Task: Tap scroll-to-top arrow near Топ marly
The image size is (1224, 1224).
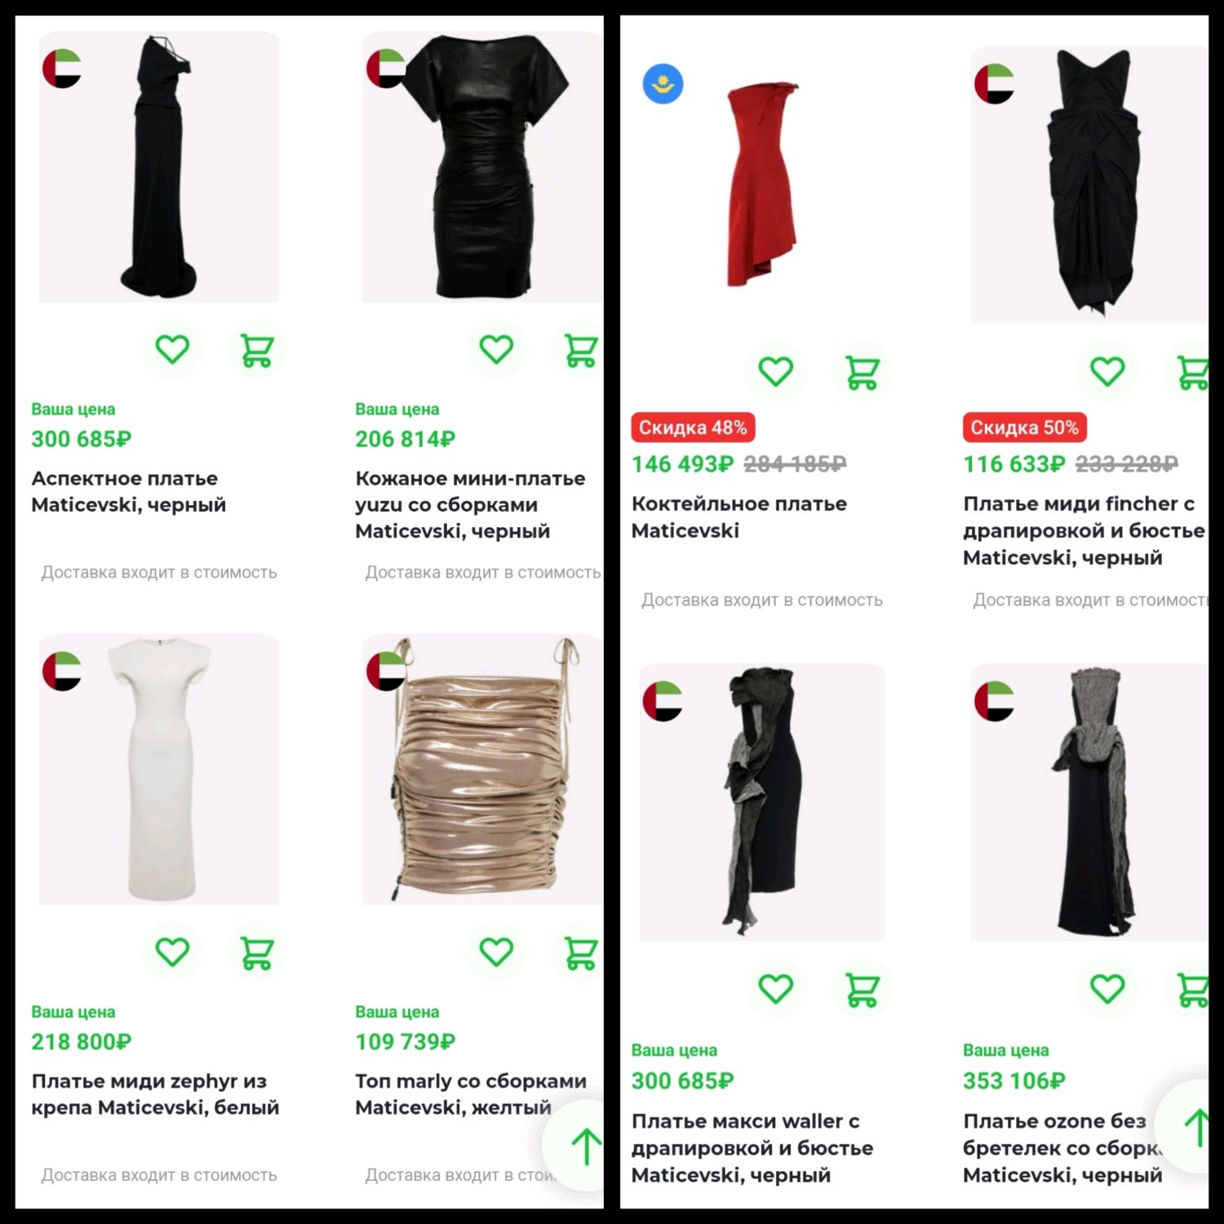Action: (x=581, y=1146)
